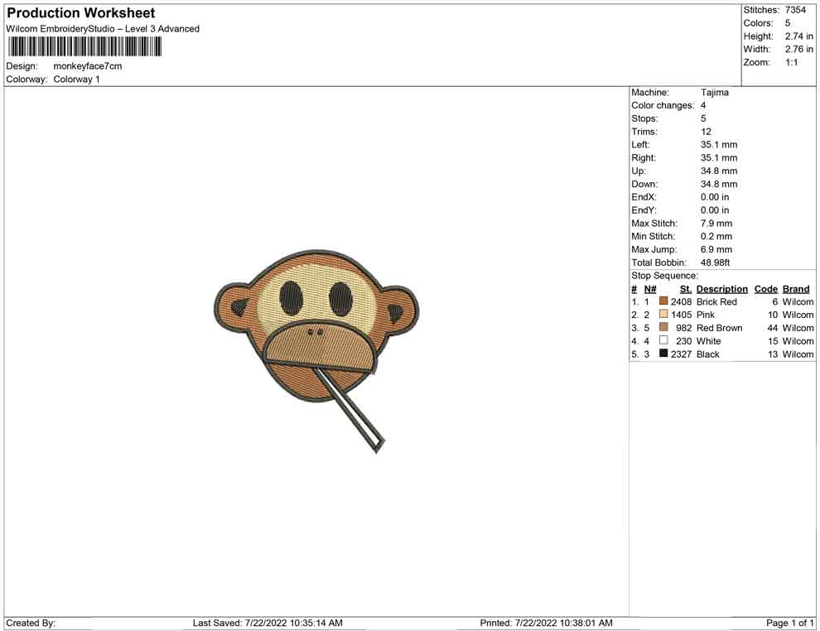Image resolution: width=820 pixels, height=631 pixels.
Task: Click the Last Saved timestamp in footer
Action: click(x=268, y=623)
